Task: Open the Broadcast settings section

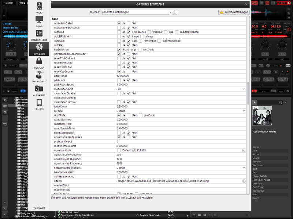Action: point(39,77)
